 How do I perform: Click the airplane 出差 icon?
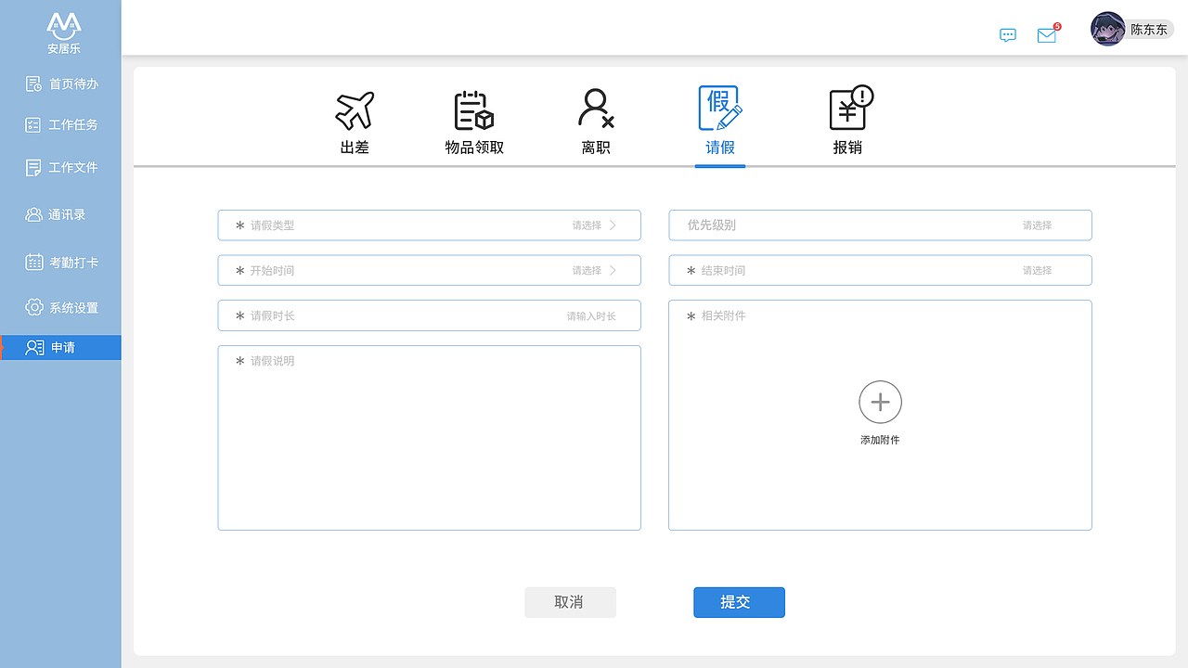[355, 111]
